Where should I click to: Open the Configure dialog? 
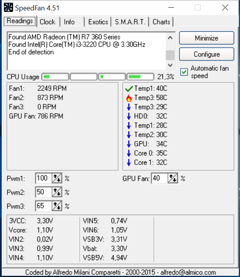(206, 54)
